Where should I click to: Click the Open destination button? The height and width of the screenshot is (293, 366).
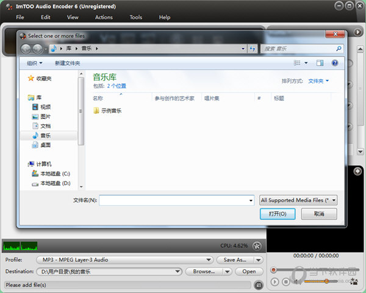(249, 272)
